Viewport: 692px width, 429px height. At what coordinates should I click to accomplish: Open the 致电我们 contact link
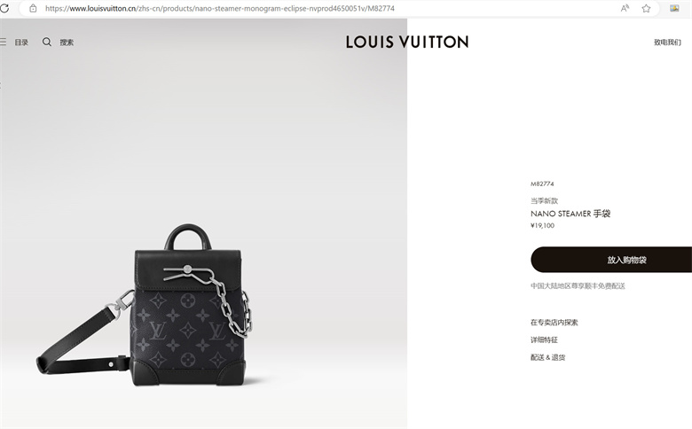pyautogui.click(x=667, y=43)
